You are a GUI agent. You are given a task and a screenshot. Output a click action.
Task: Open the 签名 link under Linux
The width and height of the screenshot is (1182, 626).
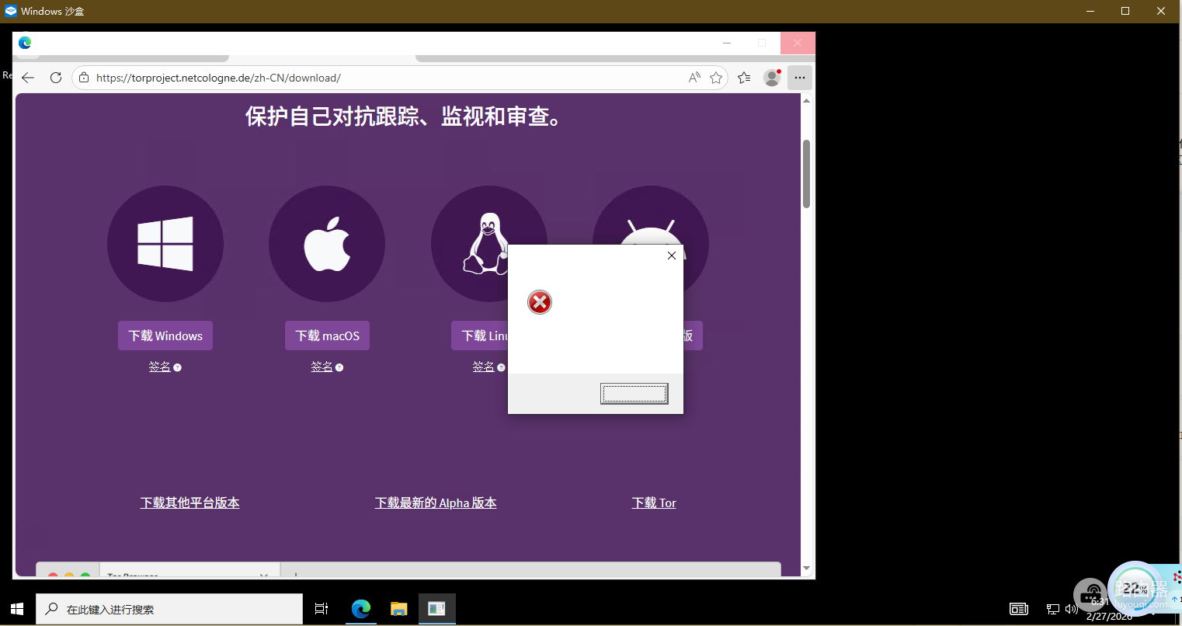pyautogui.click(x=484, y=367)
